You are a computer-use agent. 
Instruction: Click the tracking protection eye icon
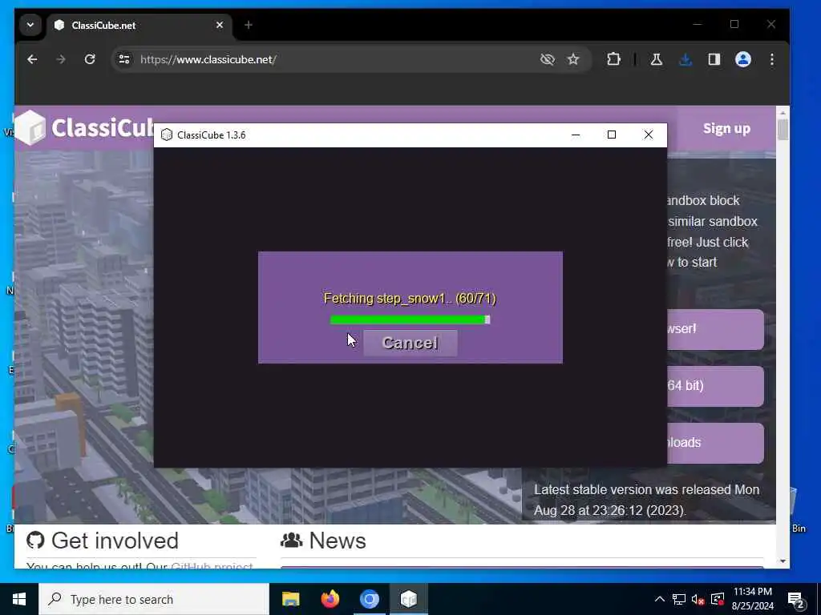(547, 59)
